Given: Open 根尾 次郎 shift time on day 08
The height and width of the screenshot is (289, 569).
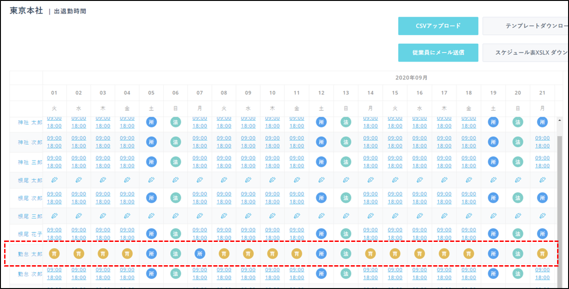Looking at the screenshot, I should click(224, 198).
